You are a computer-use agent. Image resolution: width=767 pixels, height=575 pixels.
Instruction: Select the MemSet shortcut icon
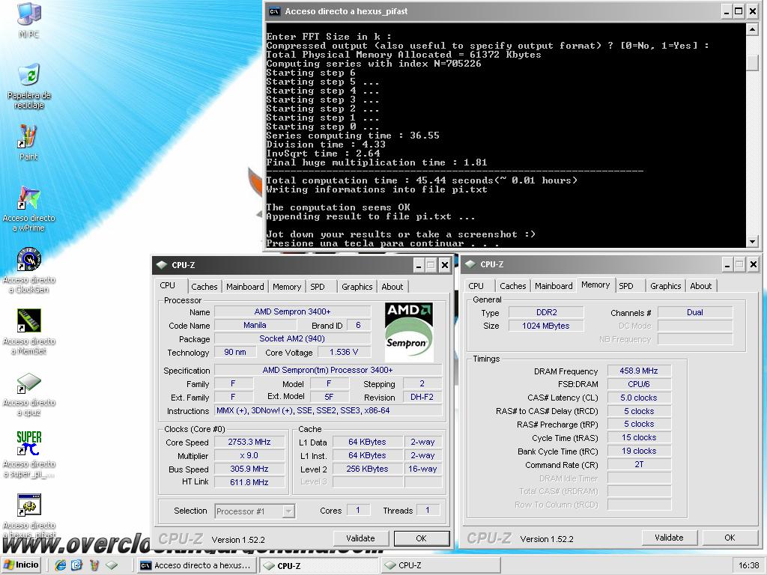(28, 320)
